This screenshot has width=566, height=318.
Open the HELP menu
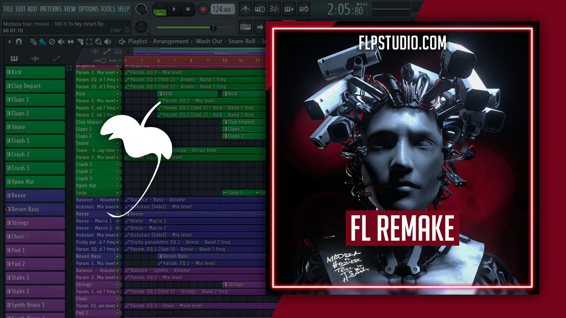tap(124, 9)
